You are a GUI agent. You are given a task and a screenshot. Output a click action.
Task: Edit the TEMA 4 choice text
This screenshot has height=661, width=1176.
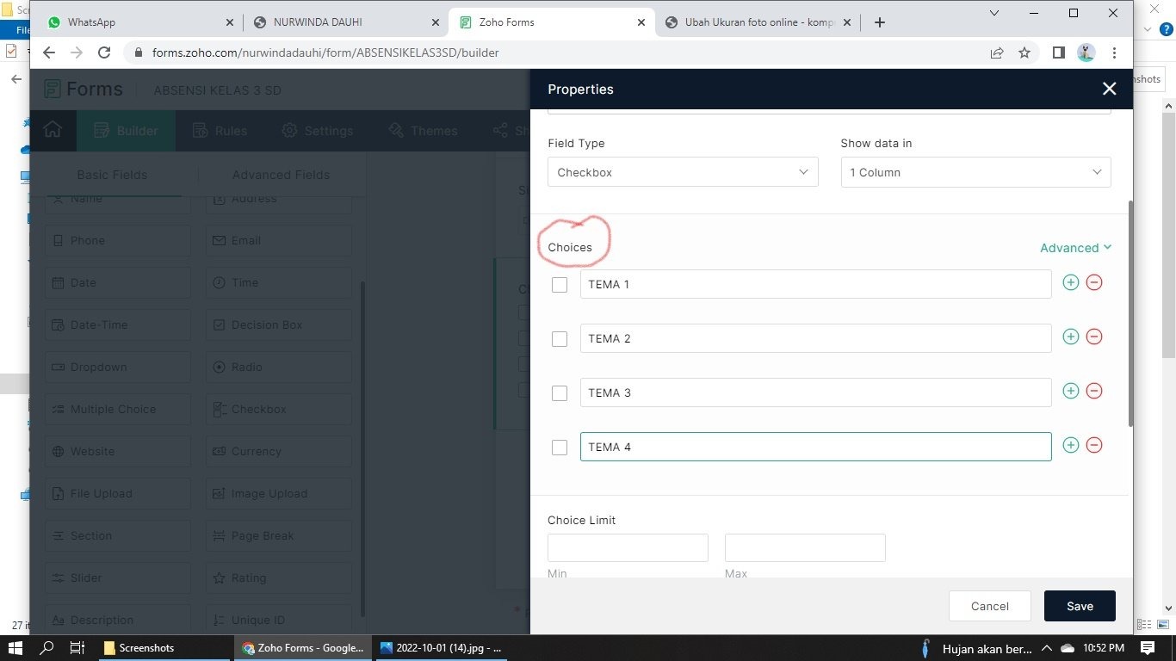pyautogui.click(x=815, y=447)
